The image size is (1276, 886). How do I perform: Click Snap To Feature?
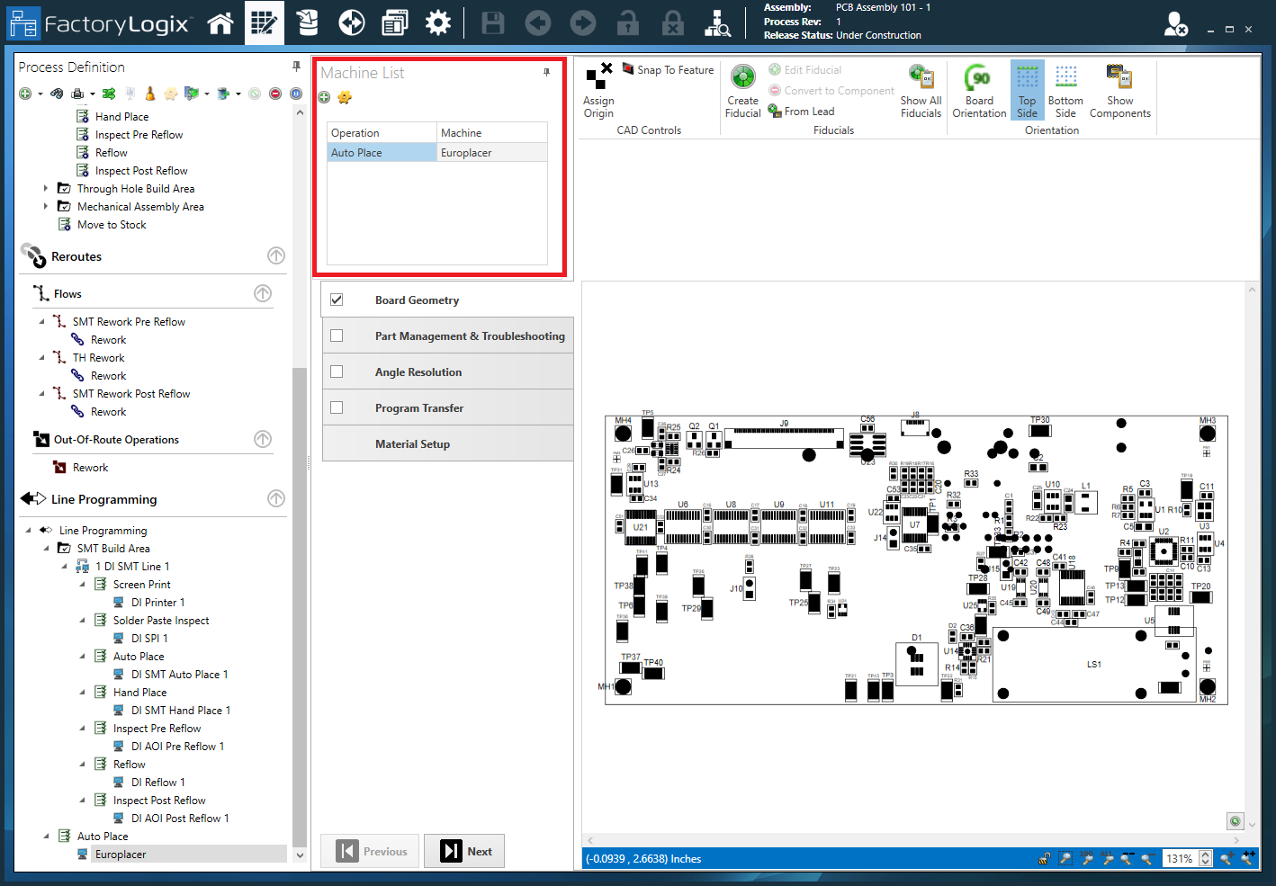tap(669, 70)
